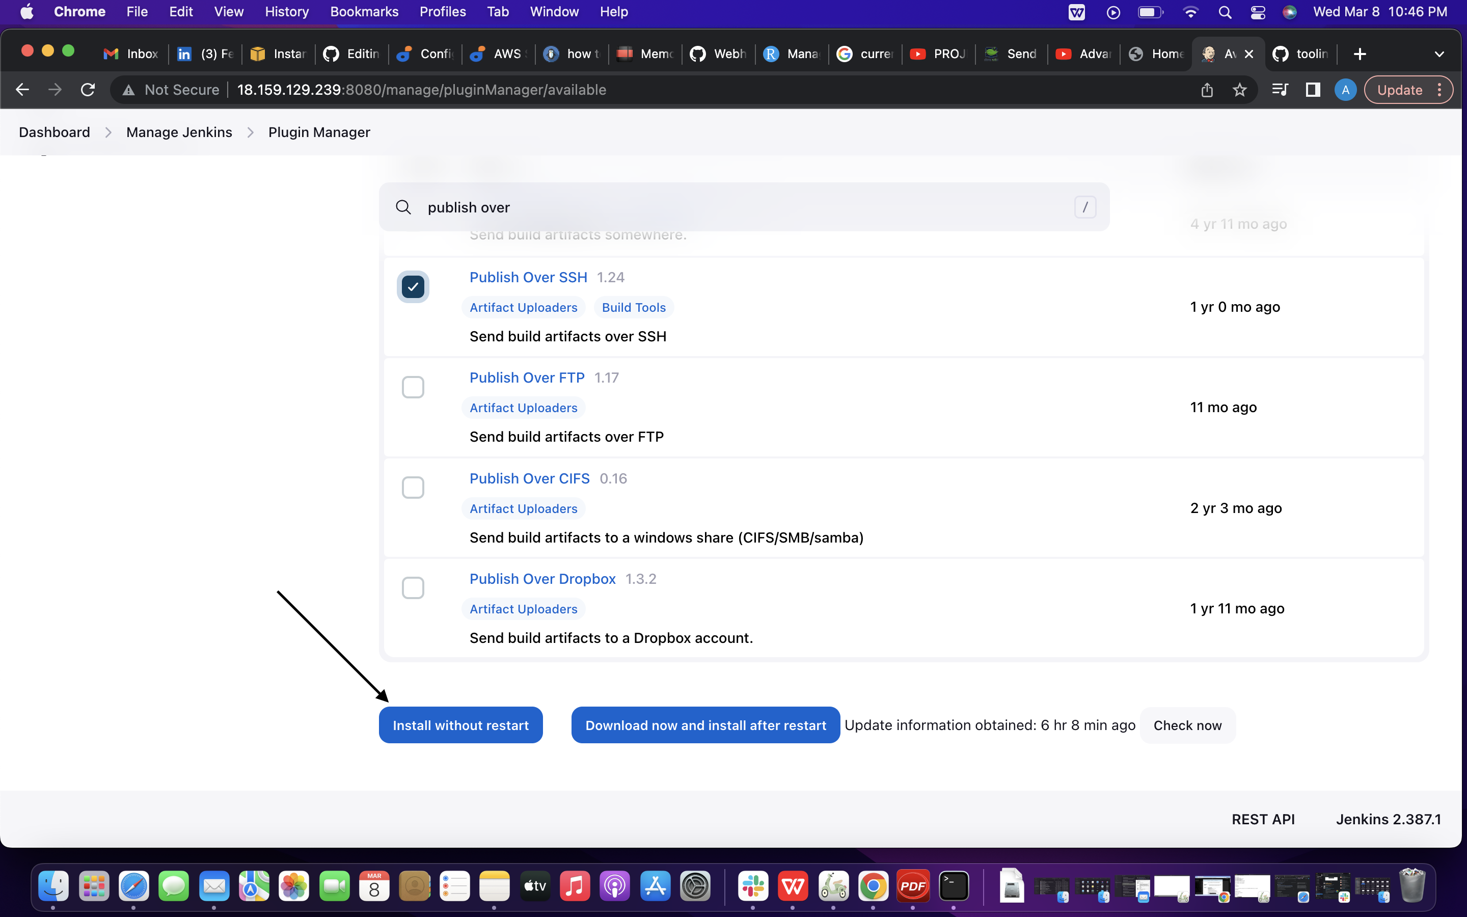Click Artifact Uploaders tag under Publish Over FTP
The width and height of the screenshot is (1467, 917).
(523, 408)
